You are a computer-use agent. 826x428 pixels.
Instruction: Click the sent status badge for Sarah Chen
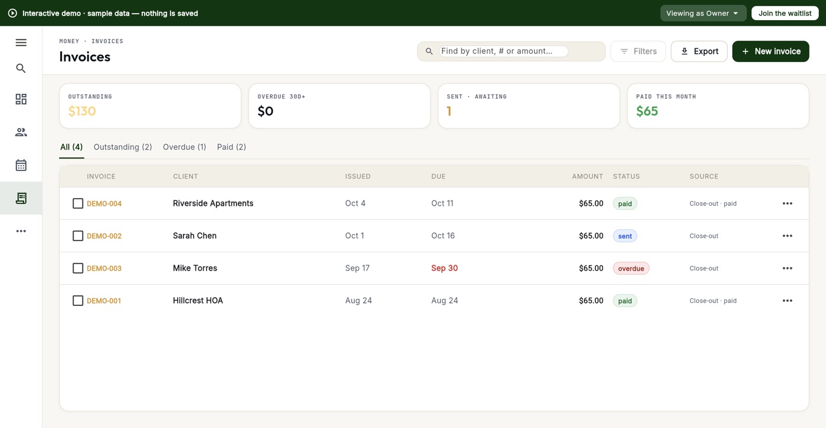coord(625,236)
